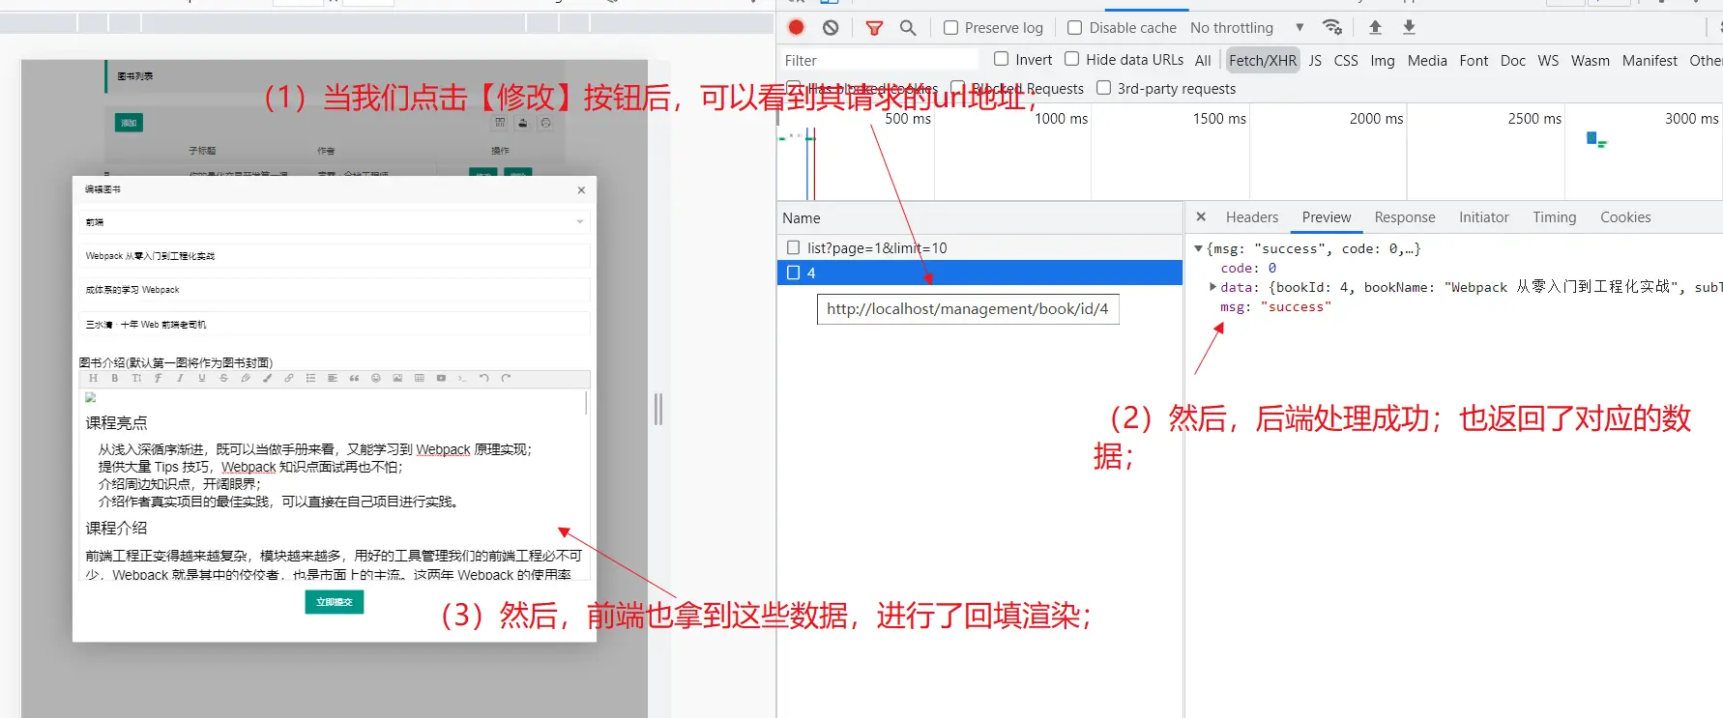Tick checkbox beside list?page=1&limit=10 request
The image size is (1723, 718).
point(794,248)
